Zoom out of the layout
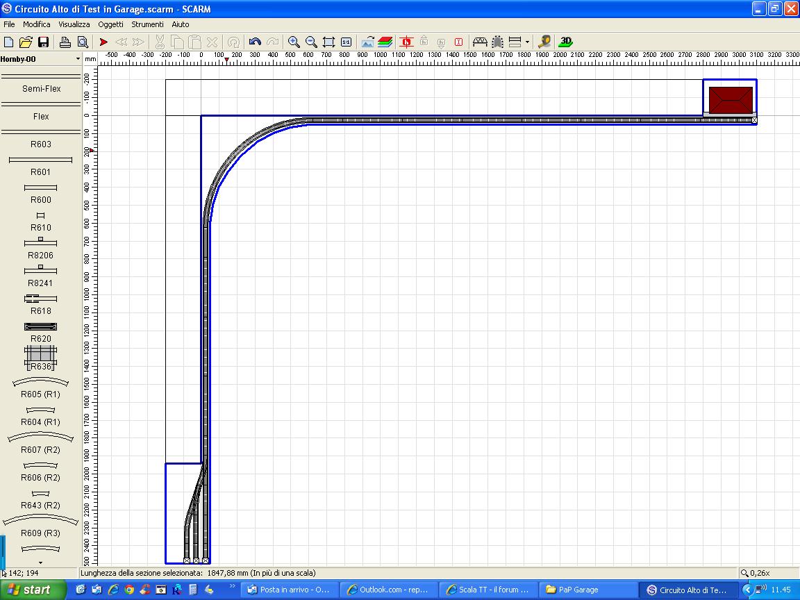This screenshot has width=800, height=600. 311,42
